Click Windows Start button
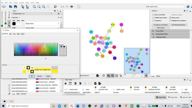Viewport: 192px width, 108px height. pos(3,106)
